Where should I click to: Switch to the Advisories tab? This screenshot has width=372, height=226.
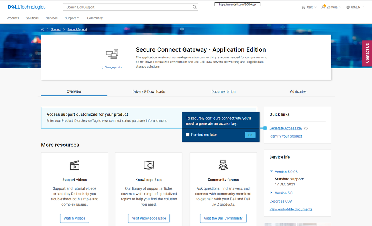click(298, 92)
